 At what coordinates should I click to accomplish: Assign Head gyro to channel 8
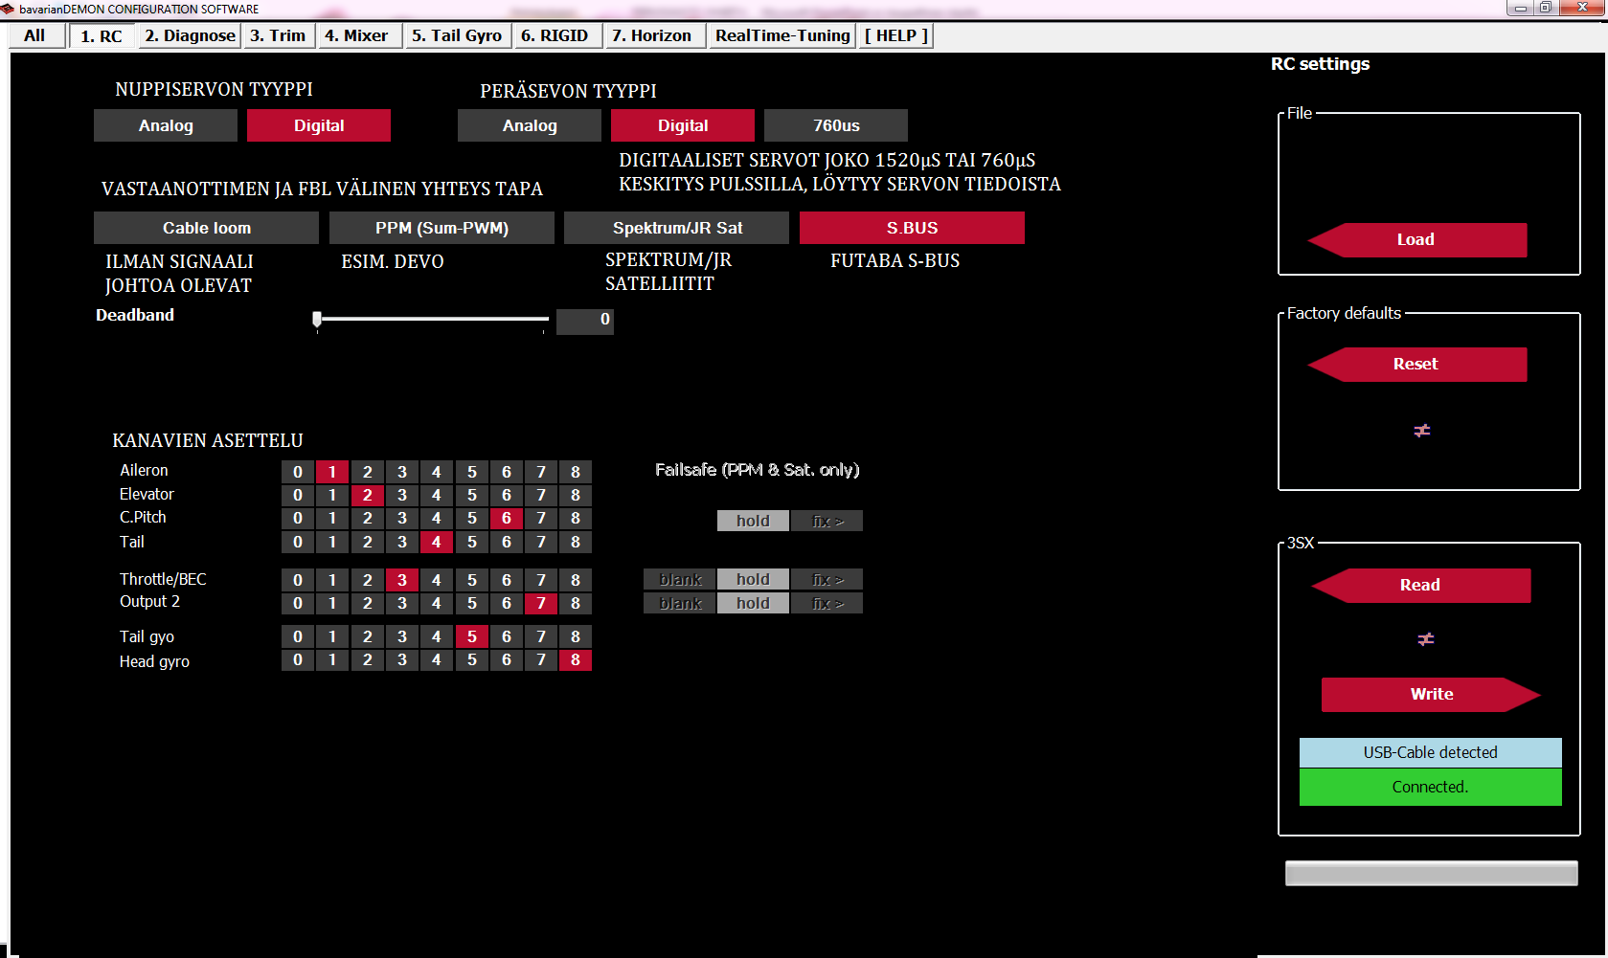click(x=576, y=659)
